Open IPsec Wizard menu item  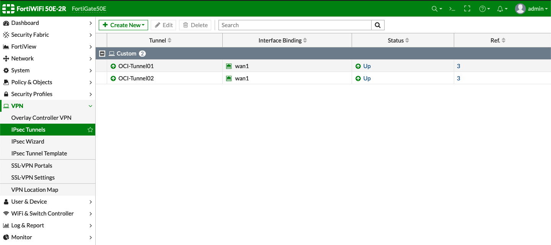pos(28,142)
